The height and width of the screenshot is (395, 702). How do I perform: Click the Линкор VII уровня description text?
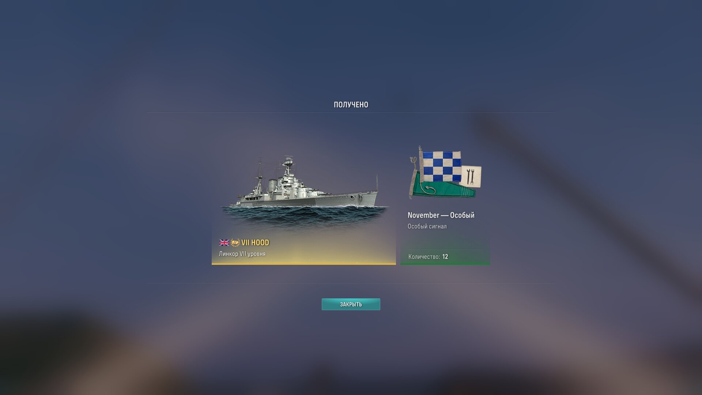(x=242, y=254)
